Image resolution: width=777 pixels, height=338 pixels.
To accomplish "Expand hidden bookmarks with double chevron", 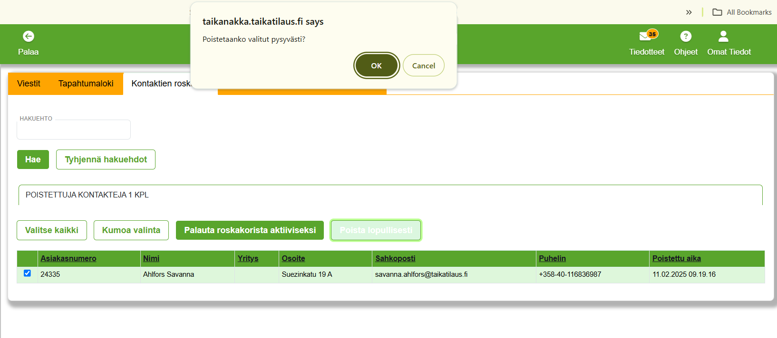I will (689, 12).
